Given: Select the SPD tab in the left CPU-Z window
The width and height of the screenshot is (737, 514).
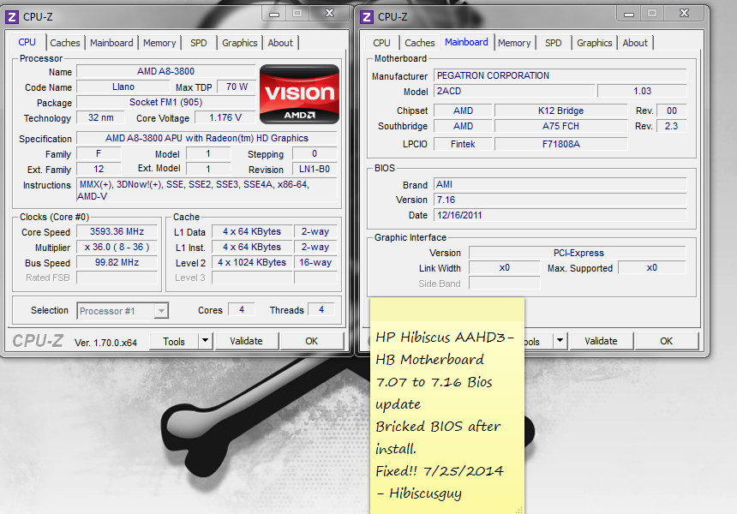Looking at the screenshot, I should 198,43.
